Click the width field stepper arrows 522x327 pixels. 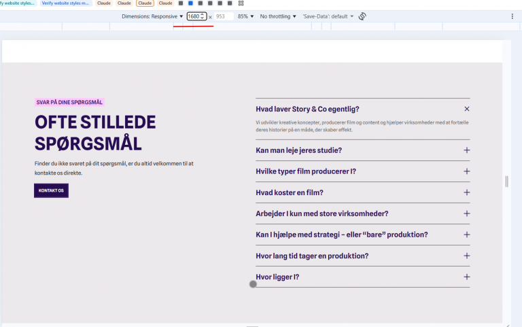(x=202, y=16)
